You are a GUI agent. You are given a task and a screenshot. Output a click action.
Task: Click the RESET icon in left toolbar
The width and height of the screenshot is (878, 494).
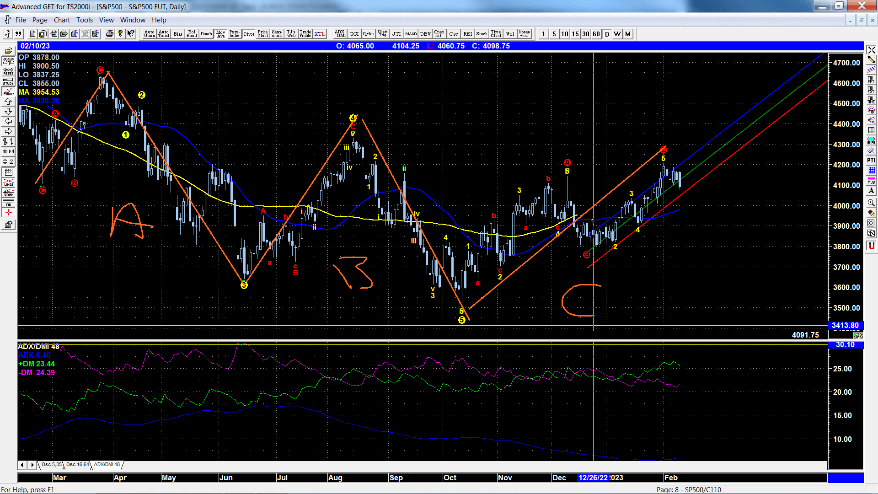8,71
